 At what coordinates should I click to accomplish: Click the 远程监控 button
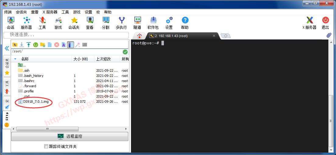point(70,136)
